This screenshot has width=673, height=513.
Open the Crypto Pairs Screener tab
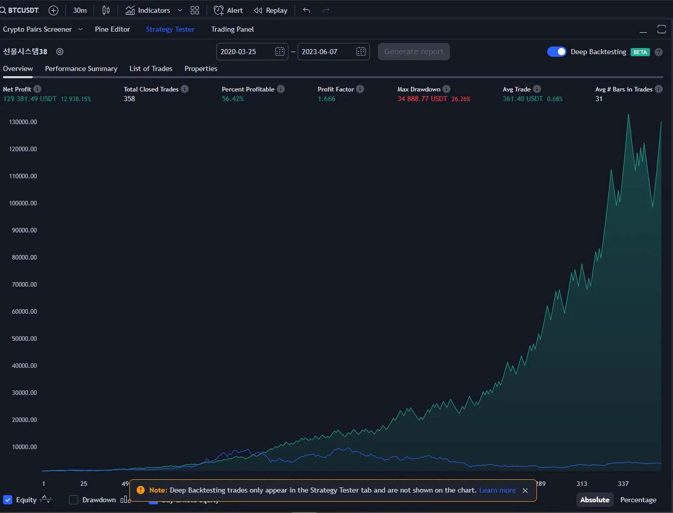tap(37, 29)
